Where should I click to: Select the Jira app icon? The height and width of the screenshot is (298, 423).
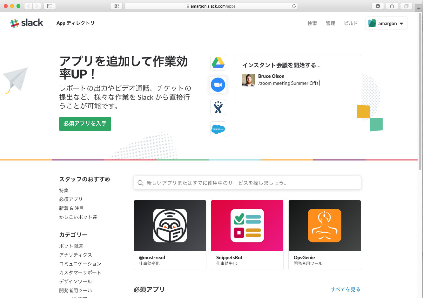pos(218,107)
